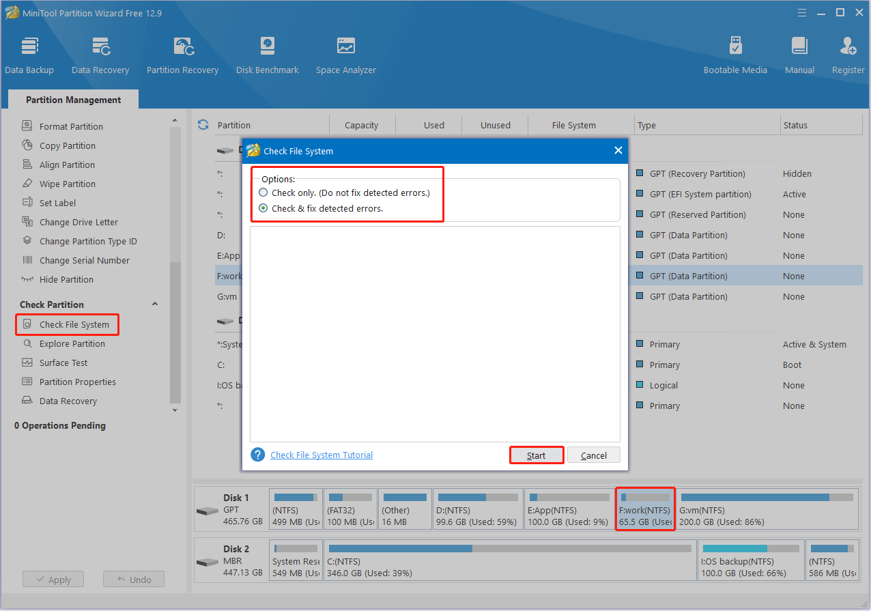871x611 pixels.
Task: Open the Check File System Tutorial link
Action: 321,454
